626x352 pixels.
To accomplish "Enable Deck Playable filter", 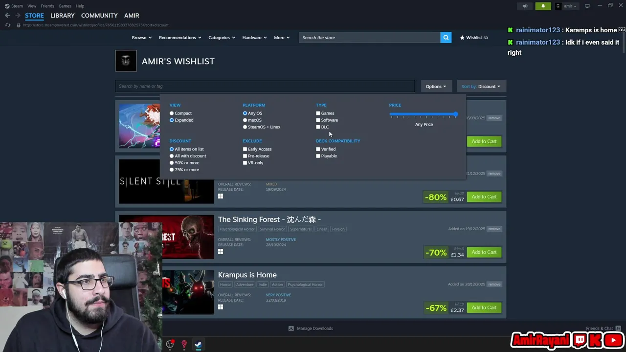I will click(318, 156).
